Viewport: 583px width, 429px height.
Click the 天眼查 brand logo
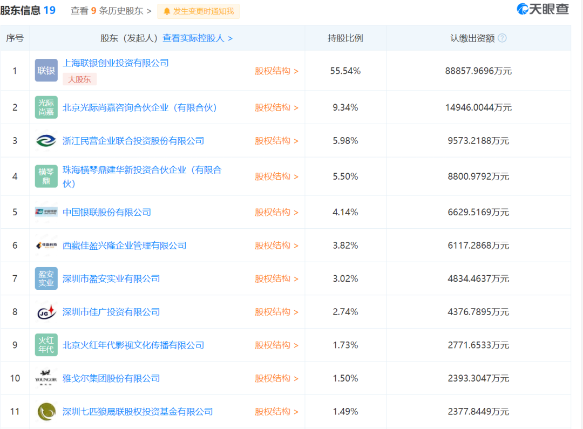click(x=543, y=9)
